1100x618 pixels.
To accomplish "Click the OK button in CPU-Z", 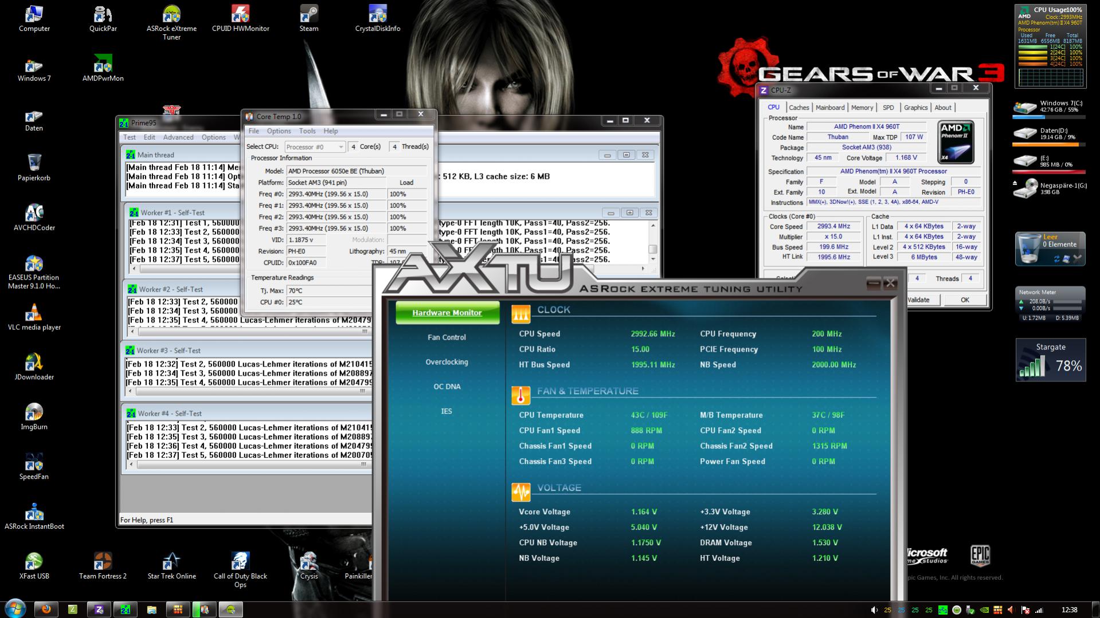I will click(x=965, y=300).
